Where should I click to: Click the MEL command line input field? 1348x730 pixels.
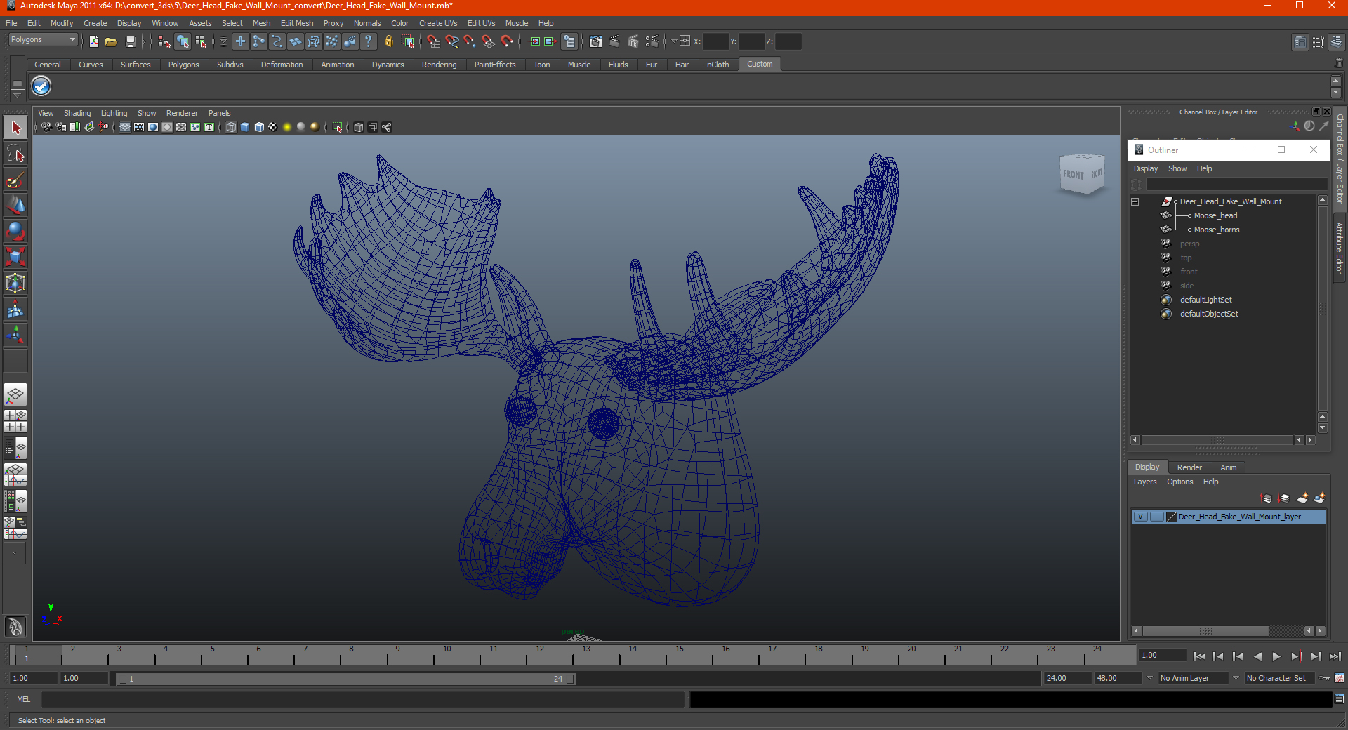pyautogui.click(x=362, y=699)
